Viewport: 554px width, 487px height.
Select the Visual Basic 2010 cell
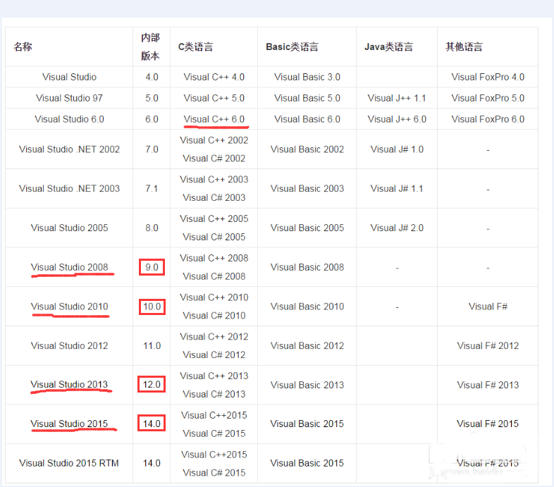[x=307, y=307]
